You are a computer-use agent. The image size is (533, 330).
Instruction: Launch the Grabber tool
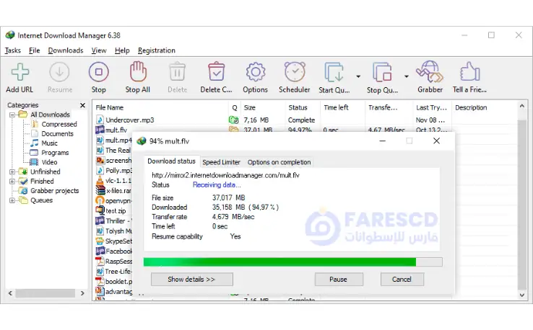click(430, 74)
